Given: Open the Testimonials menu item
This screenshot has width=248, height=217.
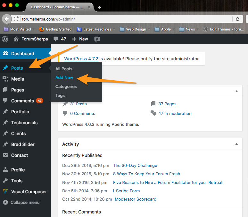Looking at the screenshot, I should click(x=24, y=123).
